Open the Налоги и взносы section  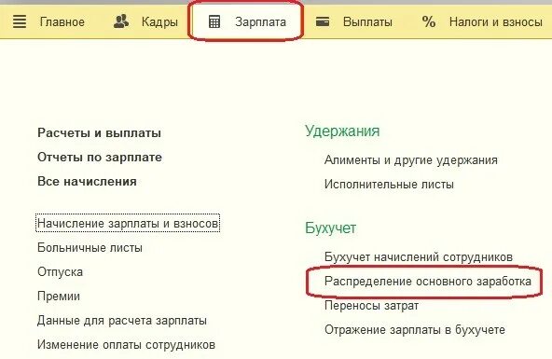tap(496, 21)
